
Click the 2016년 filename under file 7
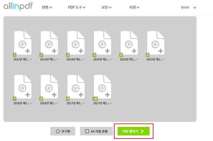coord(23,103)
